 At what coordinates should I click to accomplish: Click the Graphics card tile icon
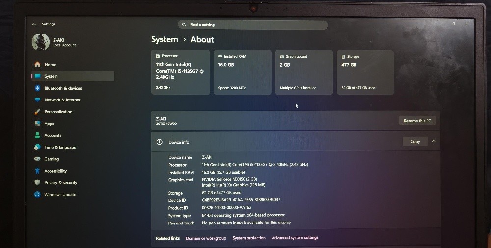click(x=282, y=56)
